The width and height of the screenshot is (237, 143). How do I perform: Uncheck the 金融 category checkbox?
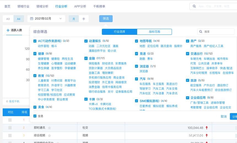click(86, 58)
